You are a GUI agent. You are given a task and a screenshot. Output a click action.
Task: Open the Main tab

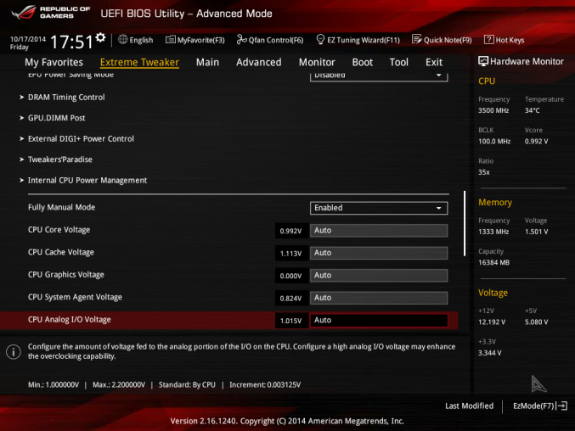(207, 62)
